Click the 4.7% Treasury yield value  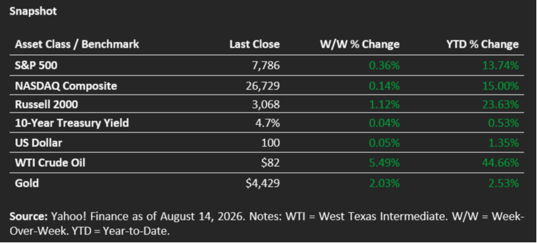267,122
